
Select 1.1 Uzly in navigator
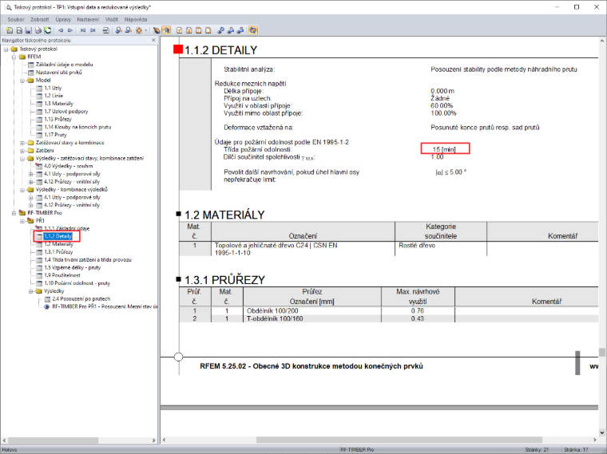[x=53, y=89]
